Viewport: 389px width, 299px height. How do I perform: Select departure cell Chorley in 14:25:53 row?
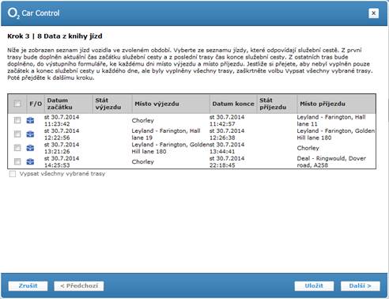click(x=143, y=161)
